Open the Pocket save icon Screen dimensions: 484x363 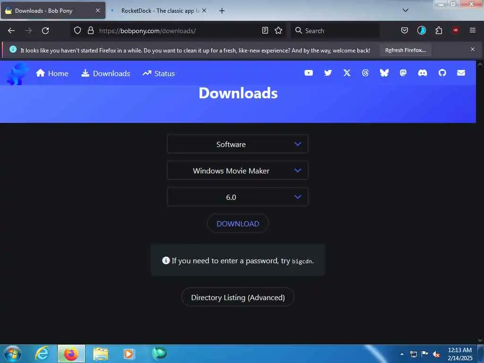405,30
